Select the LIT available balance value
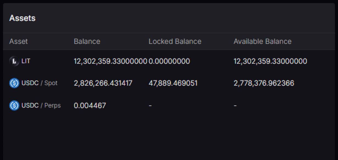The width and height of the screenshot is (338, 160). point(270,61)
